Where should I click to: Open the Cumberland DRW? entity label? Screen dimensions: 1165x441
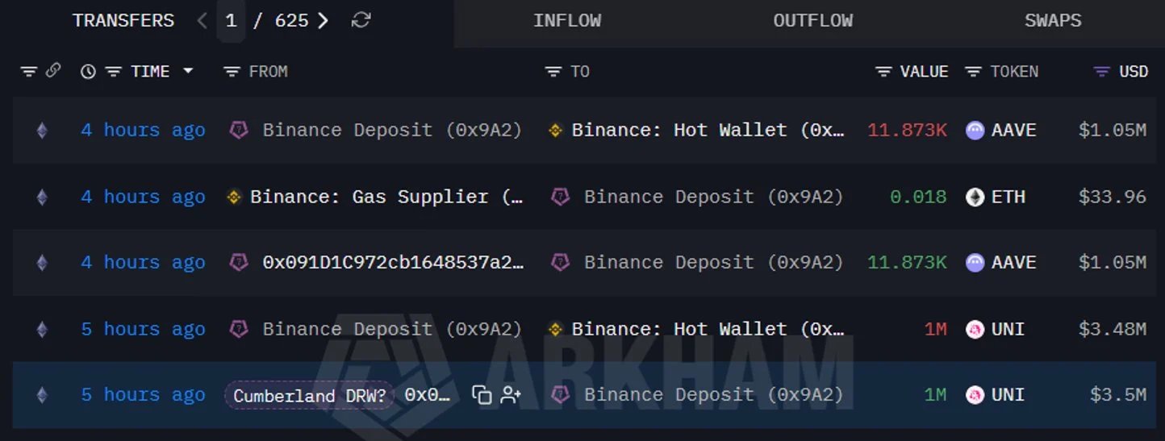click(309, 395)
